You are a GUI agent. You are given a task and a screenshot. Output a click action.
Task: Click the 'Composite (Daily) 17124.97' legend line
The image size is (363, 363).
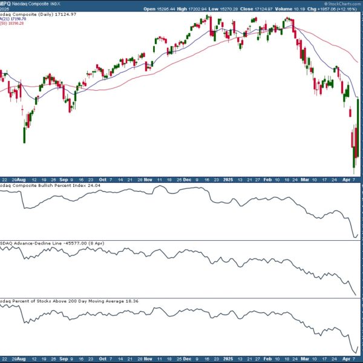point(44,15)
